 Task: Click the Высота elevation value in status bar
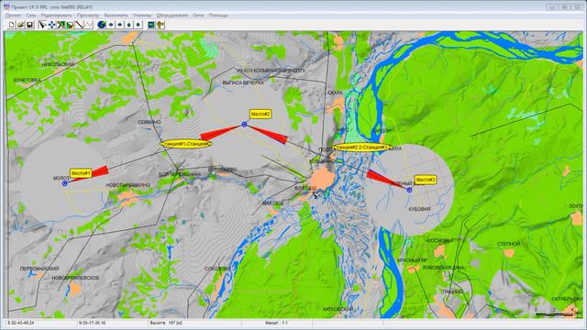pos(166,323)
